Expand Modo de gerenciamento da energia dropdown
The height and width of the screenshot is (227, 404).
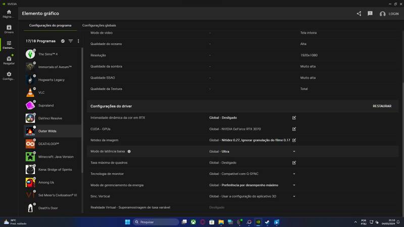point(294,185)
